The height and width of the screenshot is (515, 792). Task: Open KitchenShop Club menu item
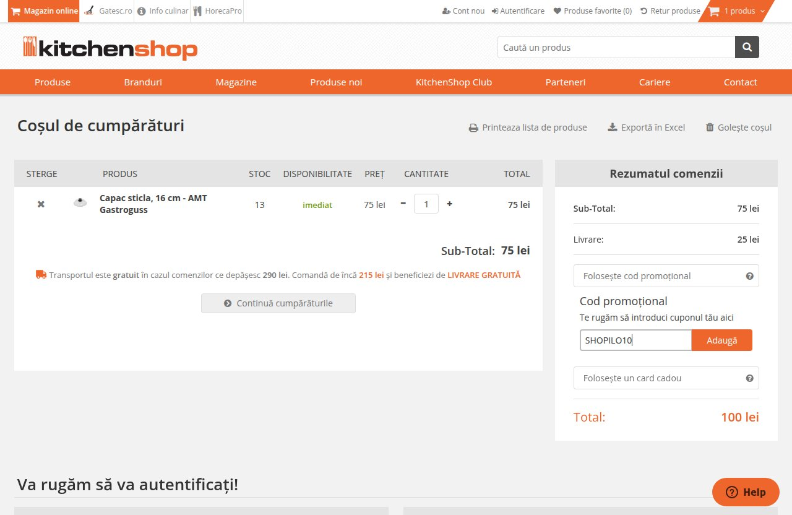click(x=454, y=82)
